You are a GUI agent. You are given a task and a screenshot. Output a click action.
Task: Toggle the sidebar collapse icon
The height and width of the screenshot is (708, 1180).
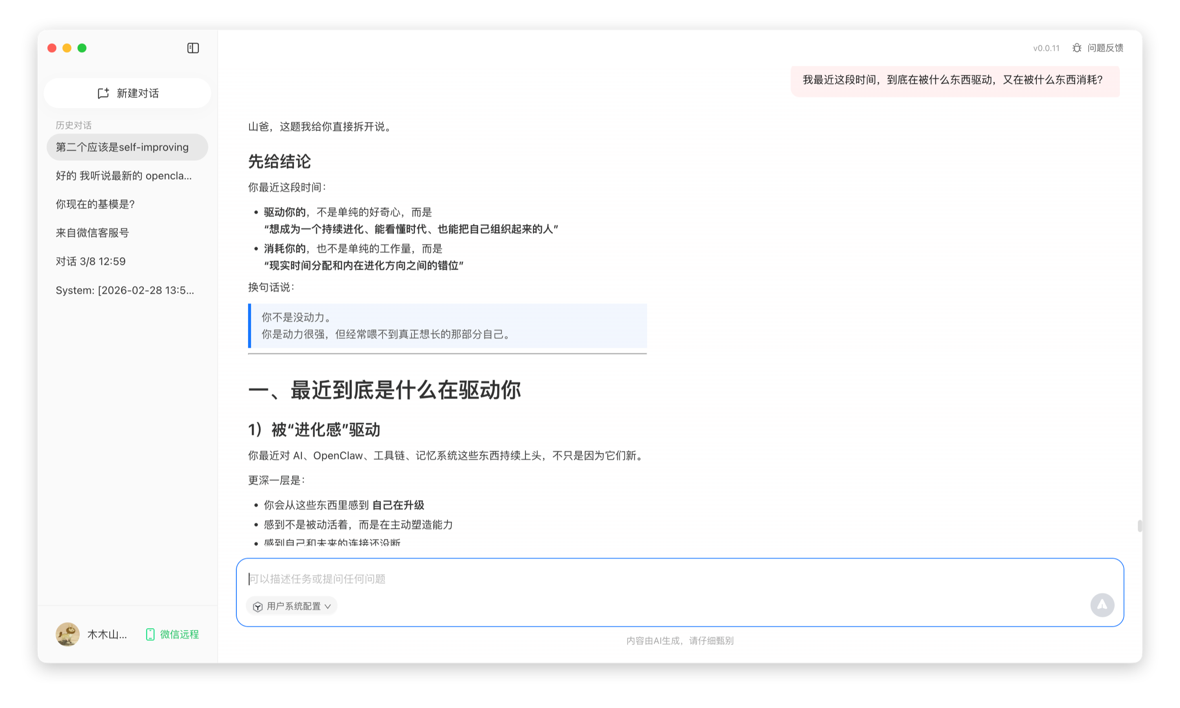(x=193, y=48)
